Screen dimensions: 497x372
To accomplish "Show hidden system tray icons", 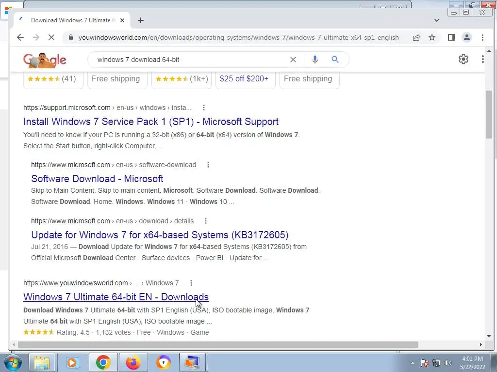I will (x=413, y=363).
